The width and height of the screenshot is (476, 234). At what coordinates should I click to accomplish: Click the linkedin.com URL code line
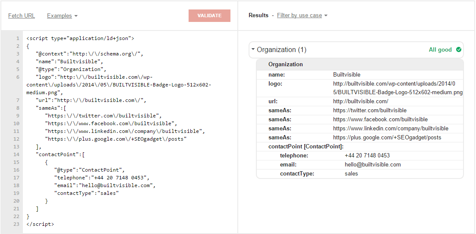point(125,131)
